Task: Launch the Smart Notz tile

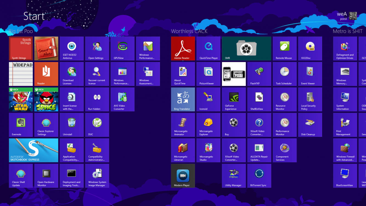Action: [x=46, y=48]
